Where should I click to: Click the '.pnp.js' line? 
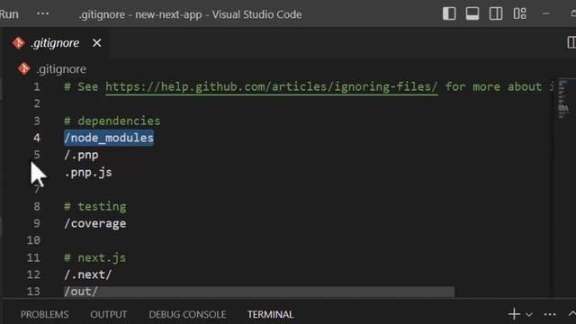click(88, 172)
